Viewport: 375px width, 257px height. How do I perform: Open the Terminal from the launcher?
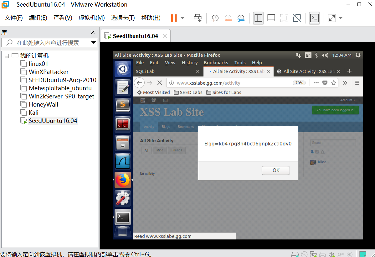click(123, 217)
